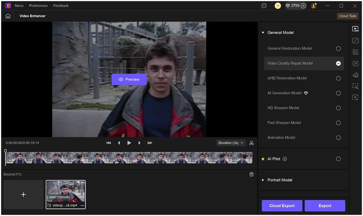
Task: Open the edit pencil sidebar tool
Action: pyautogui.click(x=355, y=63)
